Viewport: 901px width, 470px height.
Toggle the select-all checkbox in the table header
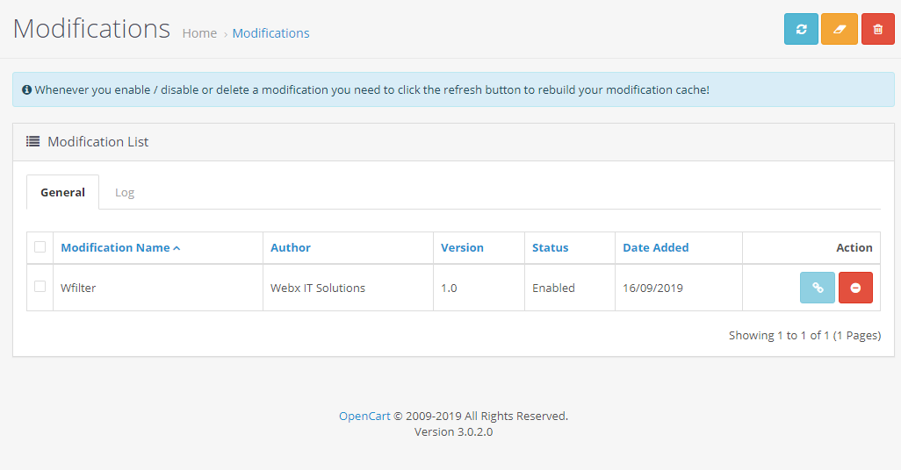40,247
